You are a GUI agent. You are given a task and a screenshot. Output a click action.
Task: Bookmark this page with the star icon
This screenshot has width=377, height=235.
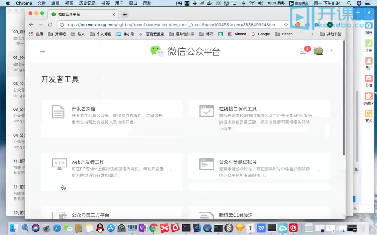[286, 25]
